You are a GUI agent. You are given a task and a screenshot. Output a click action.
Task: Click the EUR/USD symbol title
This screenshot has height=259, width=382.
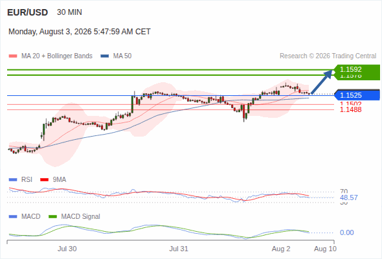click(28, 12)
